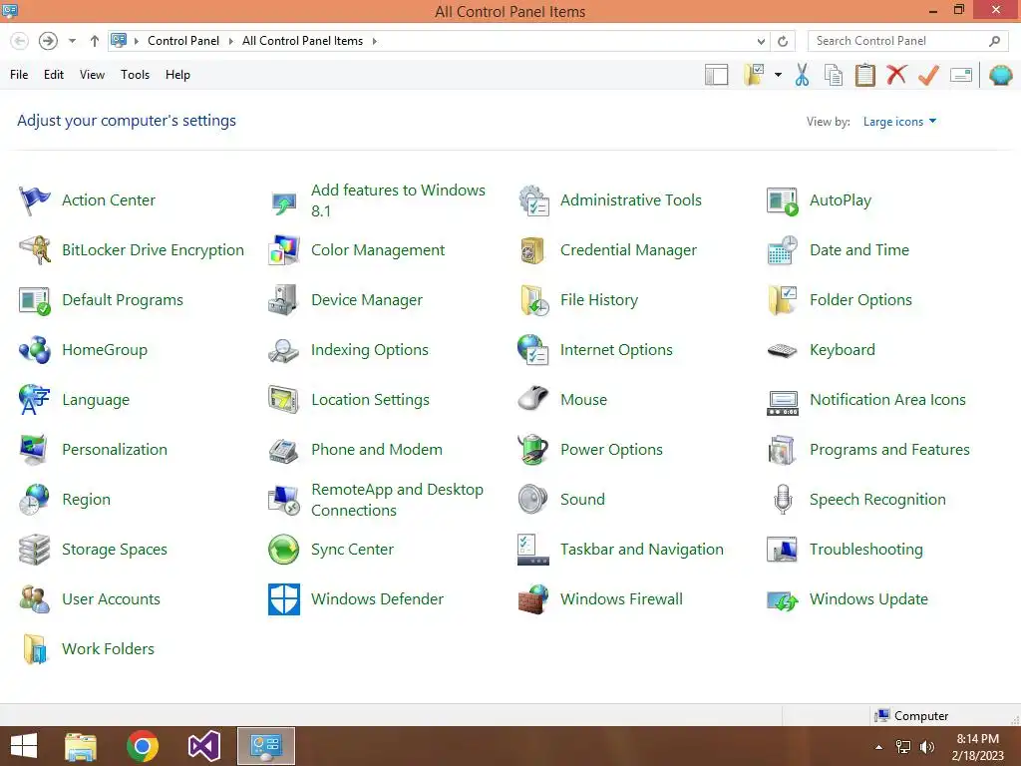Open Visual Studio from the taskbar

coord(203,746)
